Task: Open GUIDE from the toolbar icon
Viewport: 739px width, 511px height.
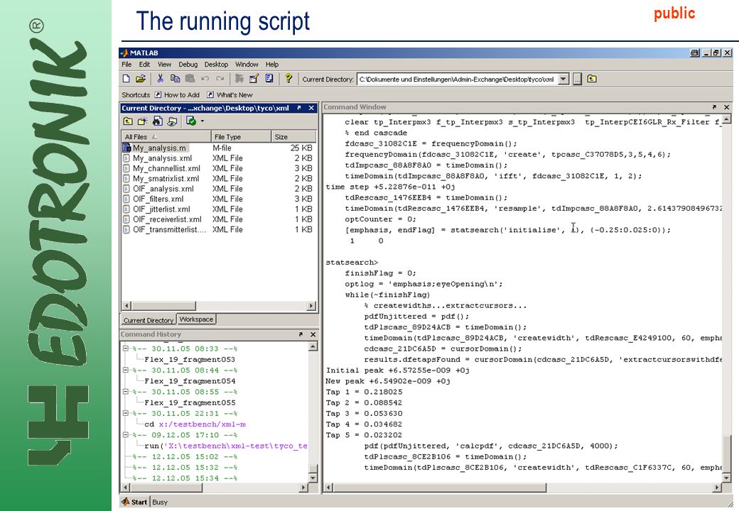Action: coord(254,79)
